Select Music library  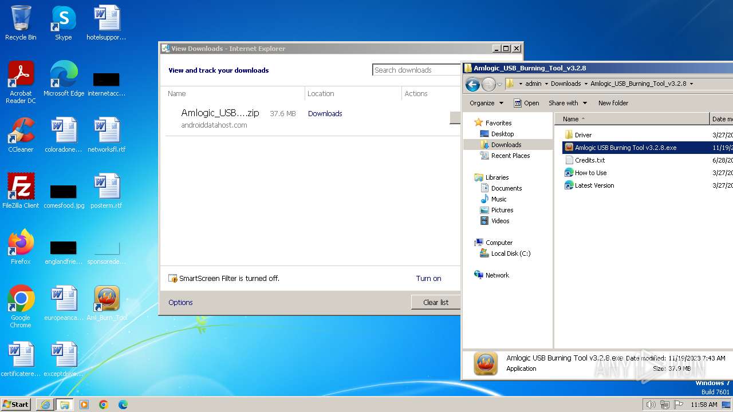tap(493, 199)
